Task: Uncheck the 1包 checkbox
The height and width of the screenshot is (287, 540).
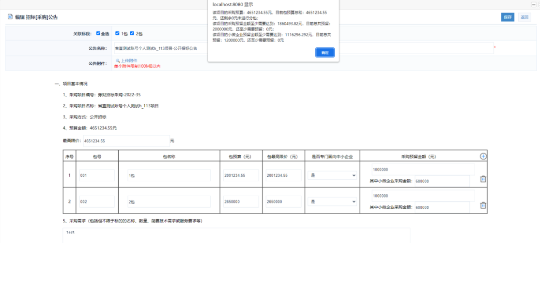Action: 117,33
